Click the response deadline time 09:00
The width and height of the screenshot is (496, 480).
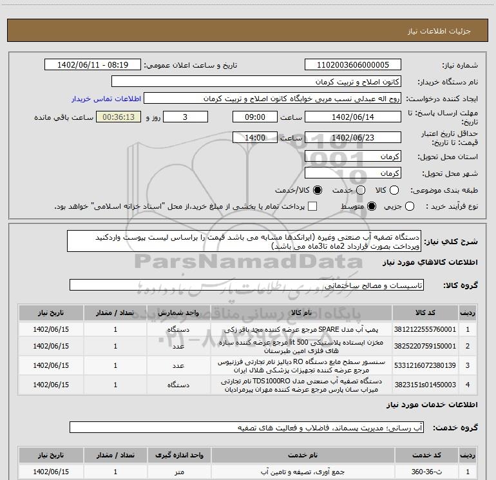[255, 117]
